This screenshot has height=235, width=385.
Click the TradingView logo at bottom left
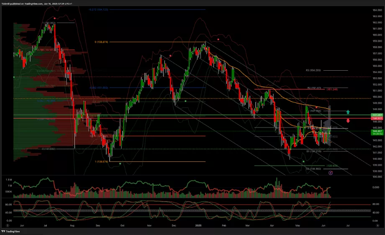(12, 231)
